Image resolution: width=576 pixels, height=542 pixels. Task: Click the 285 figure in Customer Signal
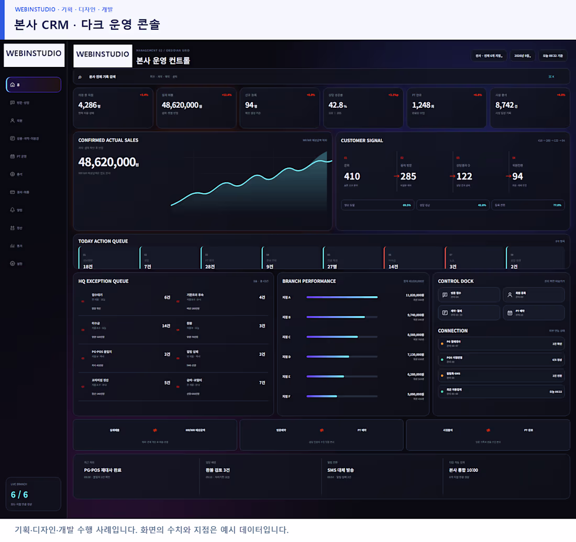[x=408, y=176]
